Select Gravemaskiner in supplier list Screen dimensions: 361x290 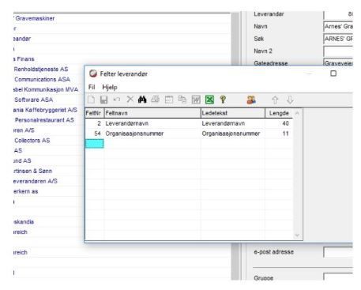34,18
